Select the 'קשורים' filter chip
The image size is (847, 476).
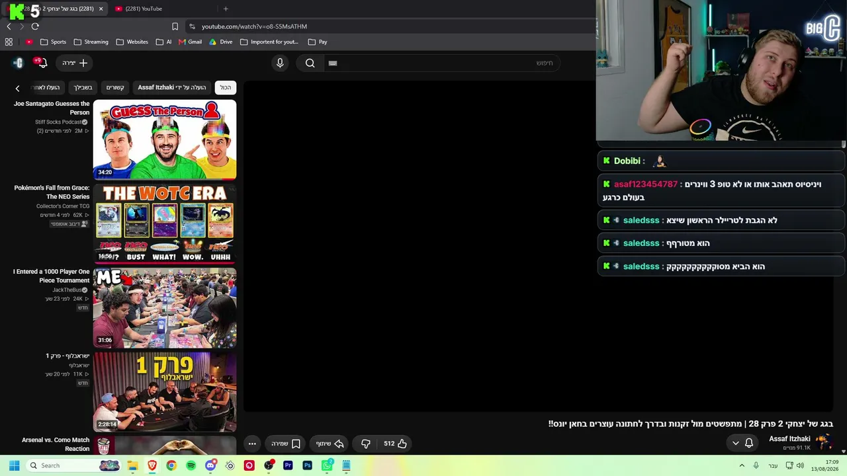click(x=115, y=87)
